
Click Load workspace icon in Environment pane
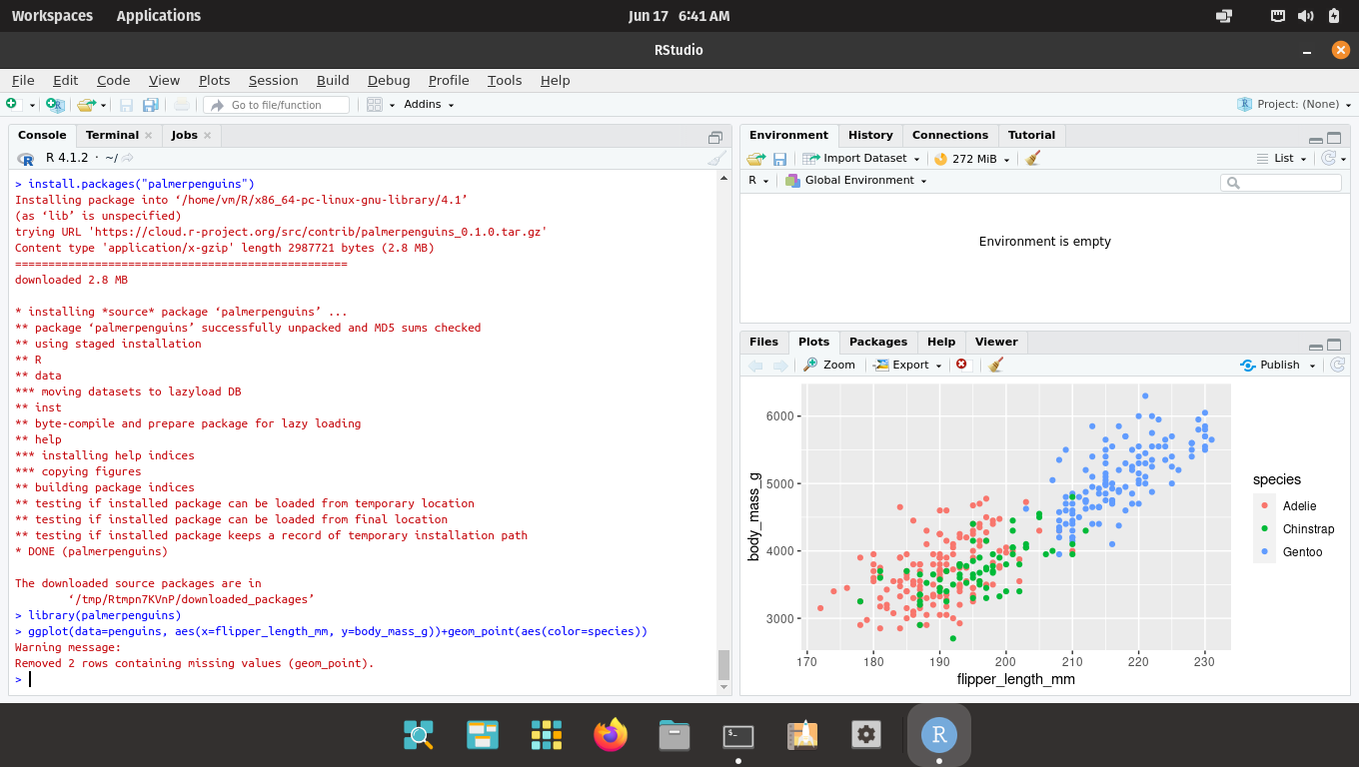pyautogui.click(x=756, y=158)
